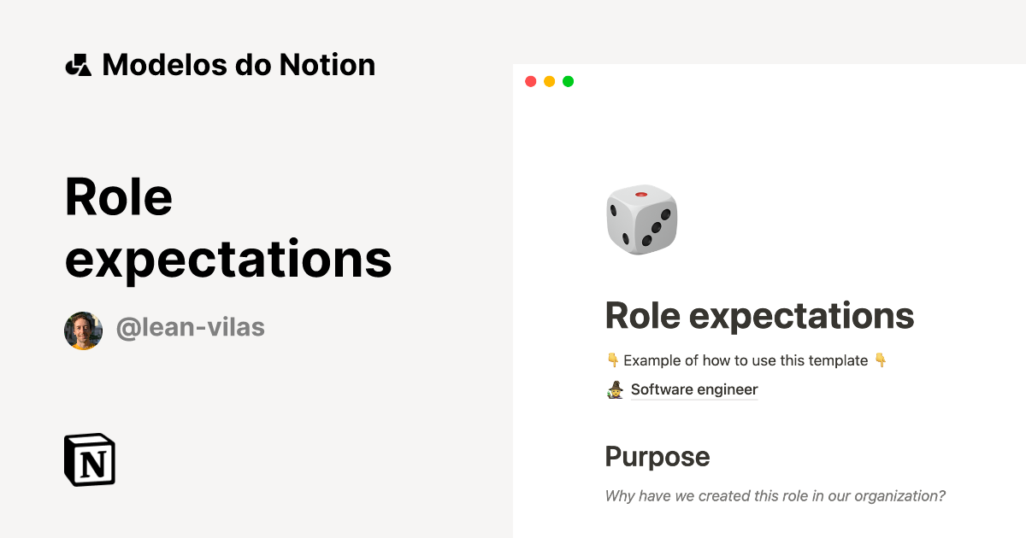Click the green traffic light dot

(567, 81)
